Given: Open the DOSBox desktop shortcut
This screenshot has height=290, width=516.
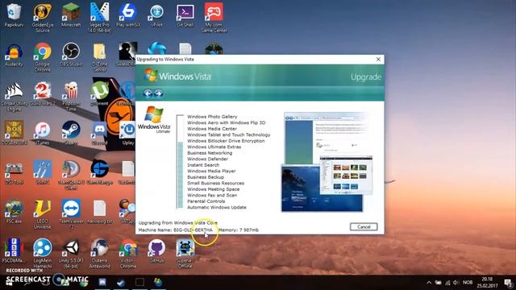Looking at the screenshot, I should [x=14, y=133].
